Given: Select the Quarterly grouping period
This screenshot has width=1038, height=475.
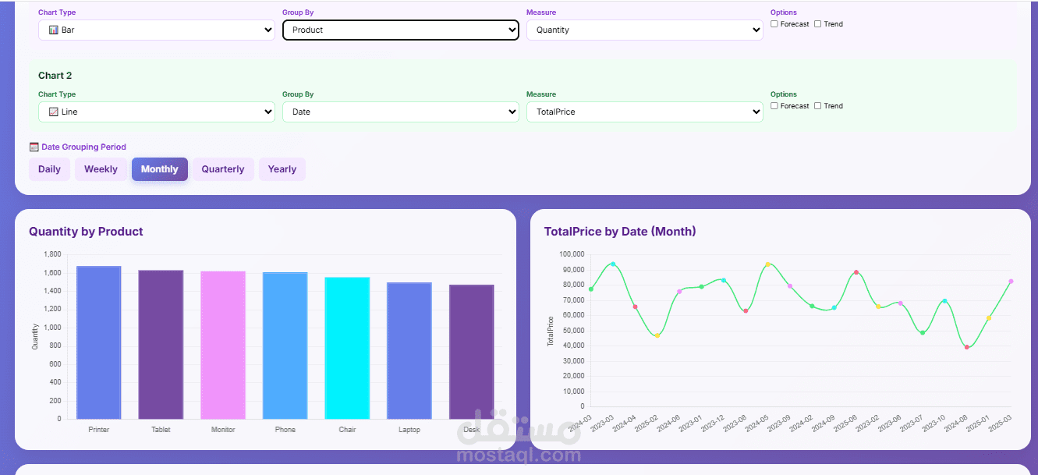Looking at the screenshot, I should [222, 168].
